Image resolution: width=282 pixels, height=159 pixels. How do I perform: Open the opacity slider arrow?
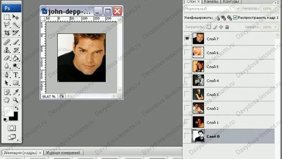(x=277, y=9)
